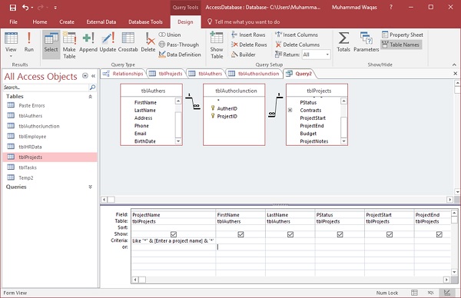Open the Parameters dialog
Screen dimensions: 461x298
(x=366, y=42)
